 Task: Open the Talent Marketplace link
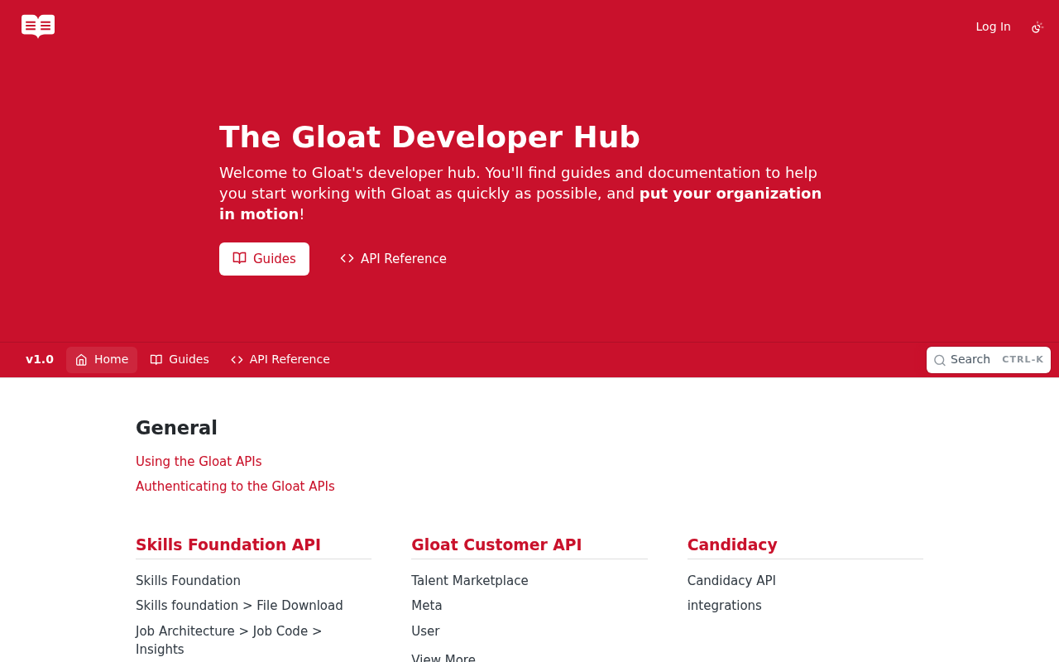(x=469, y=581)
